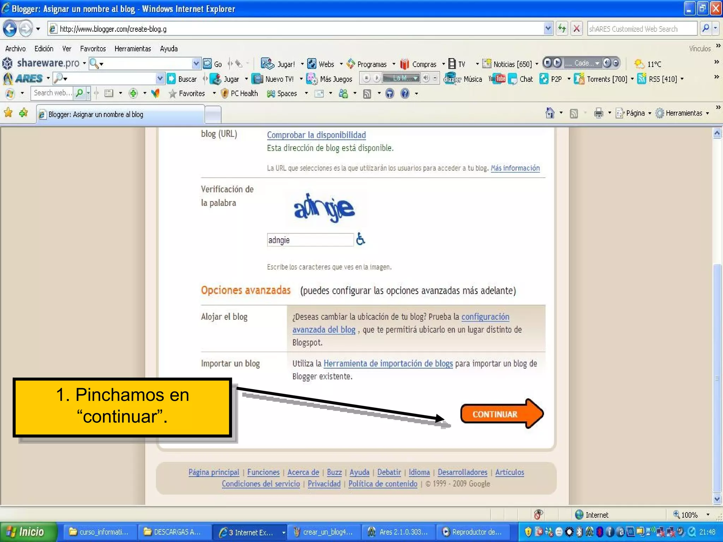723x542 pixels.
Task: Click the Home icon in command bar
Action: [550, 113]
